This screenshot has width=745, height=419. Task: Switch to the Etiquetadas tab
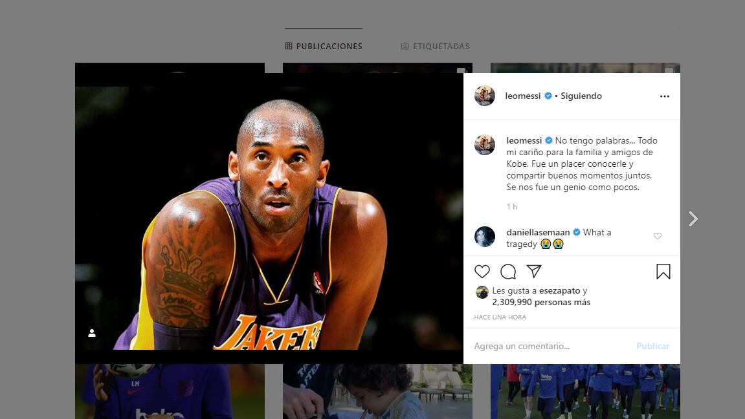[x=435, y=47]
